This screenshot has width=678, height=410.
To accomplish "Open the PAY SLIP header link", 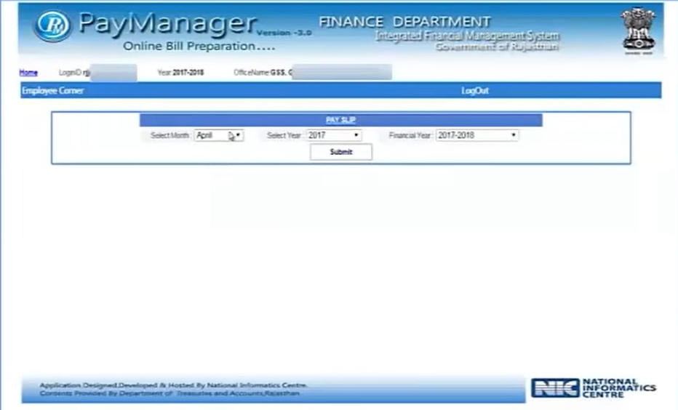I will pyautogui.click(x=340, y=120).
